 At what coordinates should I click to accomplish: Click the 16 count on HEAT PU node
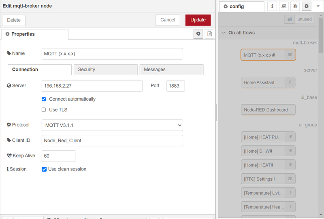point(290,137)
